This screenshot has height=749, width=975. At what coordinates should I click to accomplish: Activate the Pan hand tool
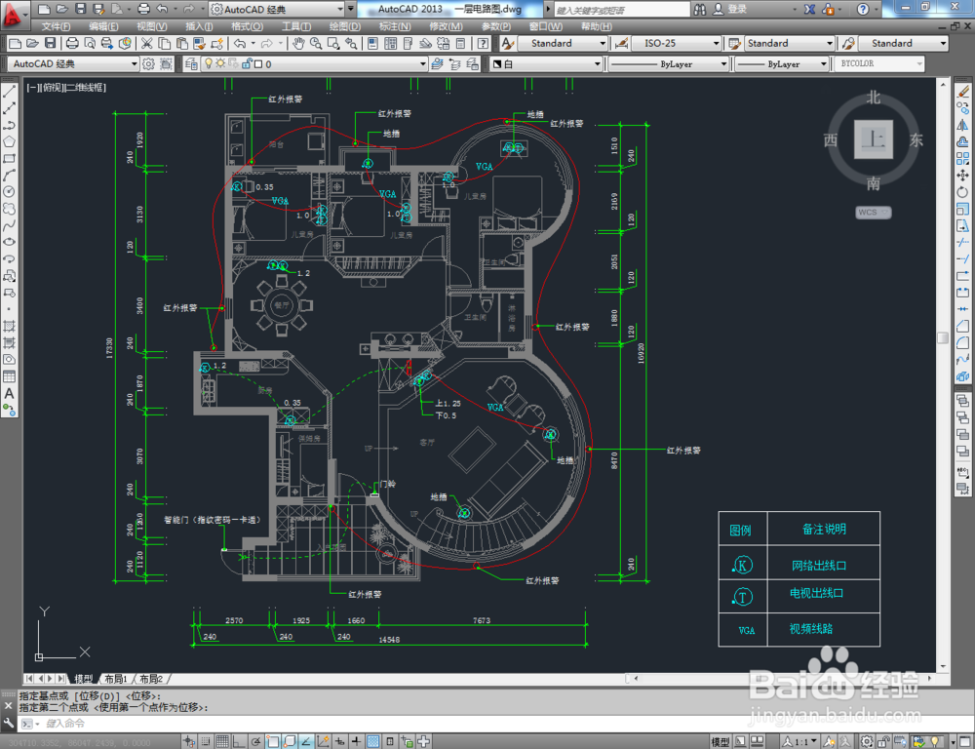[298, 43]
